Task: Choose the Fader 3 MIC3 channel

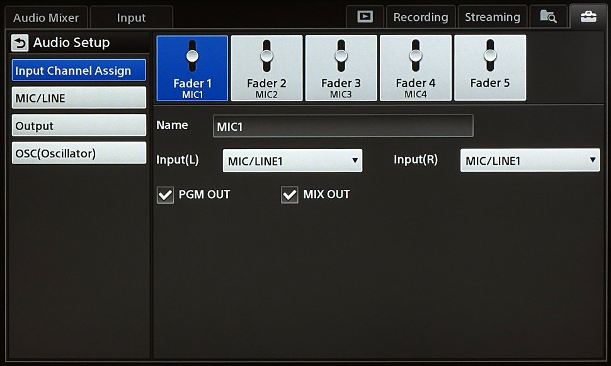Action: coord(341,68)
